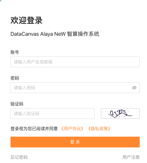Select the 账号 field label
147x163 pixels.
[15, 52]
